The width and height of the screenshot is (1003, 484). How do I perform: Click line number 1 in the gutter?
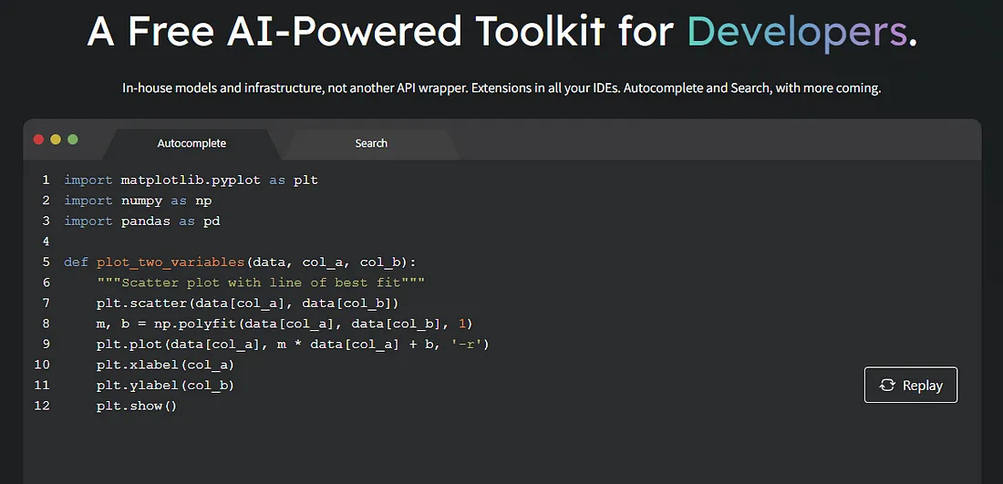point(46,180)
